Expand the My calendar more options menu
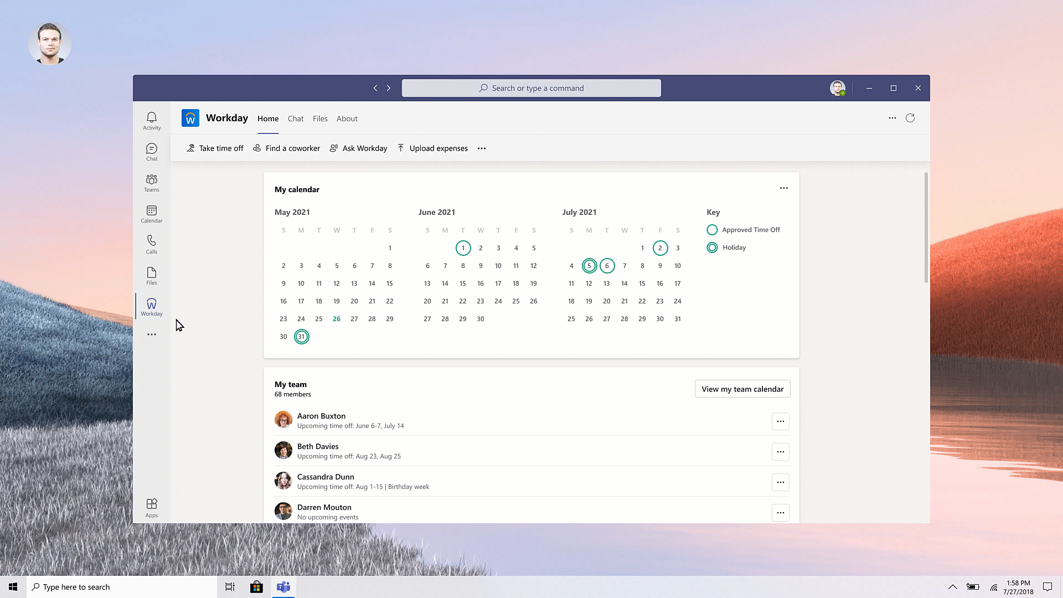The image size is (1063, 598). 784,188
